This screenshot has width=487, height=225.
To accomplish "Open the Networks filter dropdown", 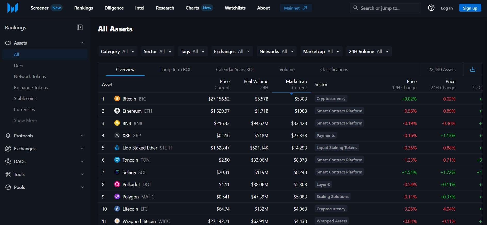I will point(277,51).
